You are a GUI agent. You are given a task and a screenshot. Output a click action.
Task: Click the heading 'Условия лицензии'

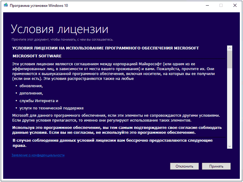coord(60,29)
